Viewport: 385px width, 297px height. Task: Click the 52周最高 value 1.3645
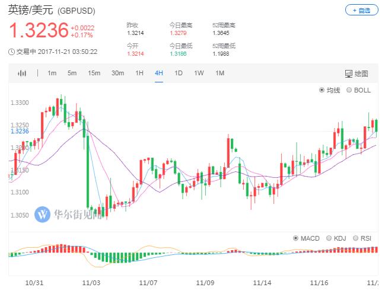pyautogui.click(x=221, y=33)
